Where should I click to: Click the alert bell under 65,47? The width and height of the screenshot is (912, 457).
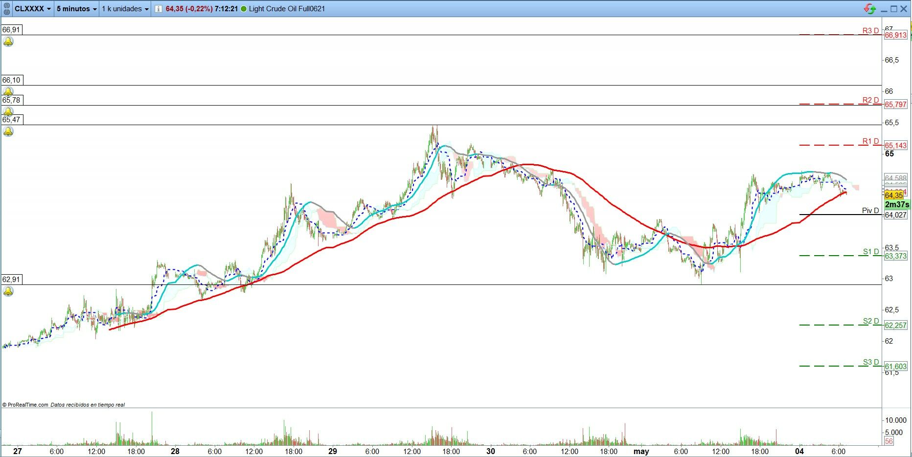8,131
